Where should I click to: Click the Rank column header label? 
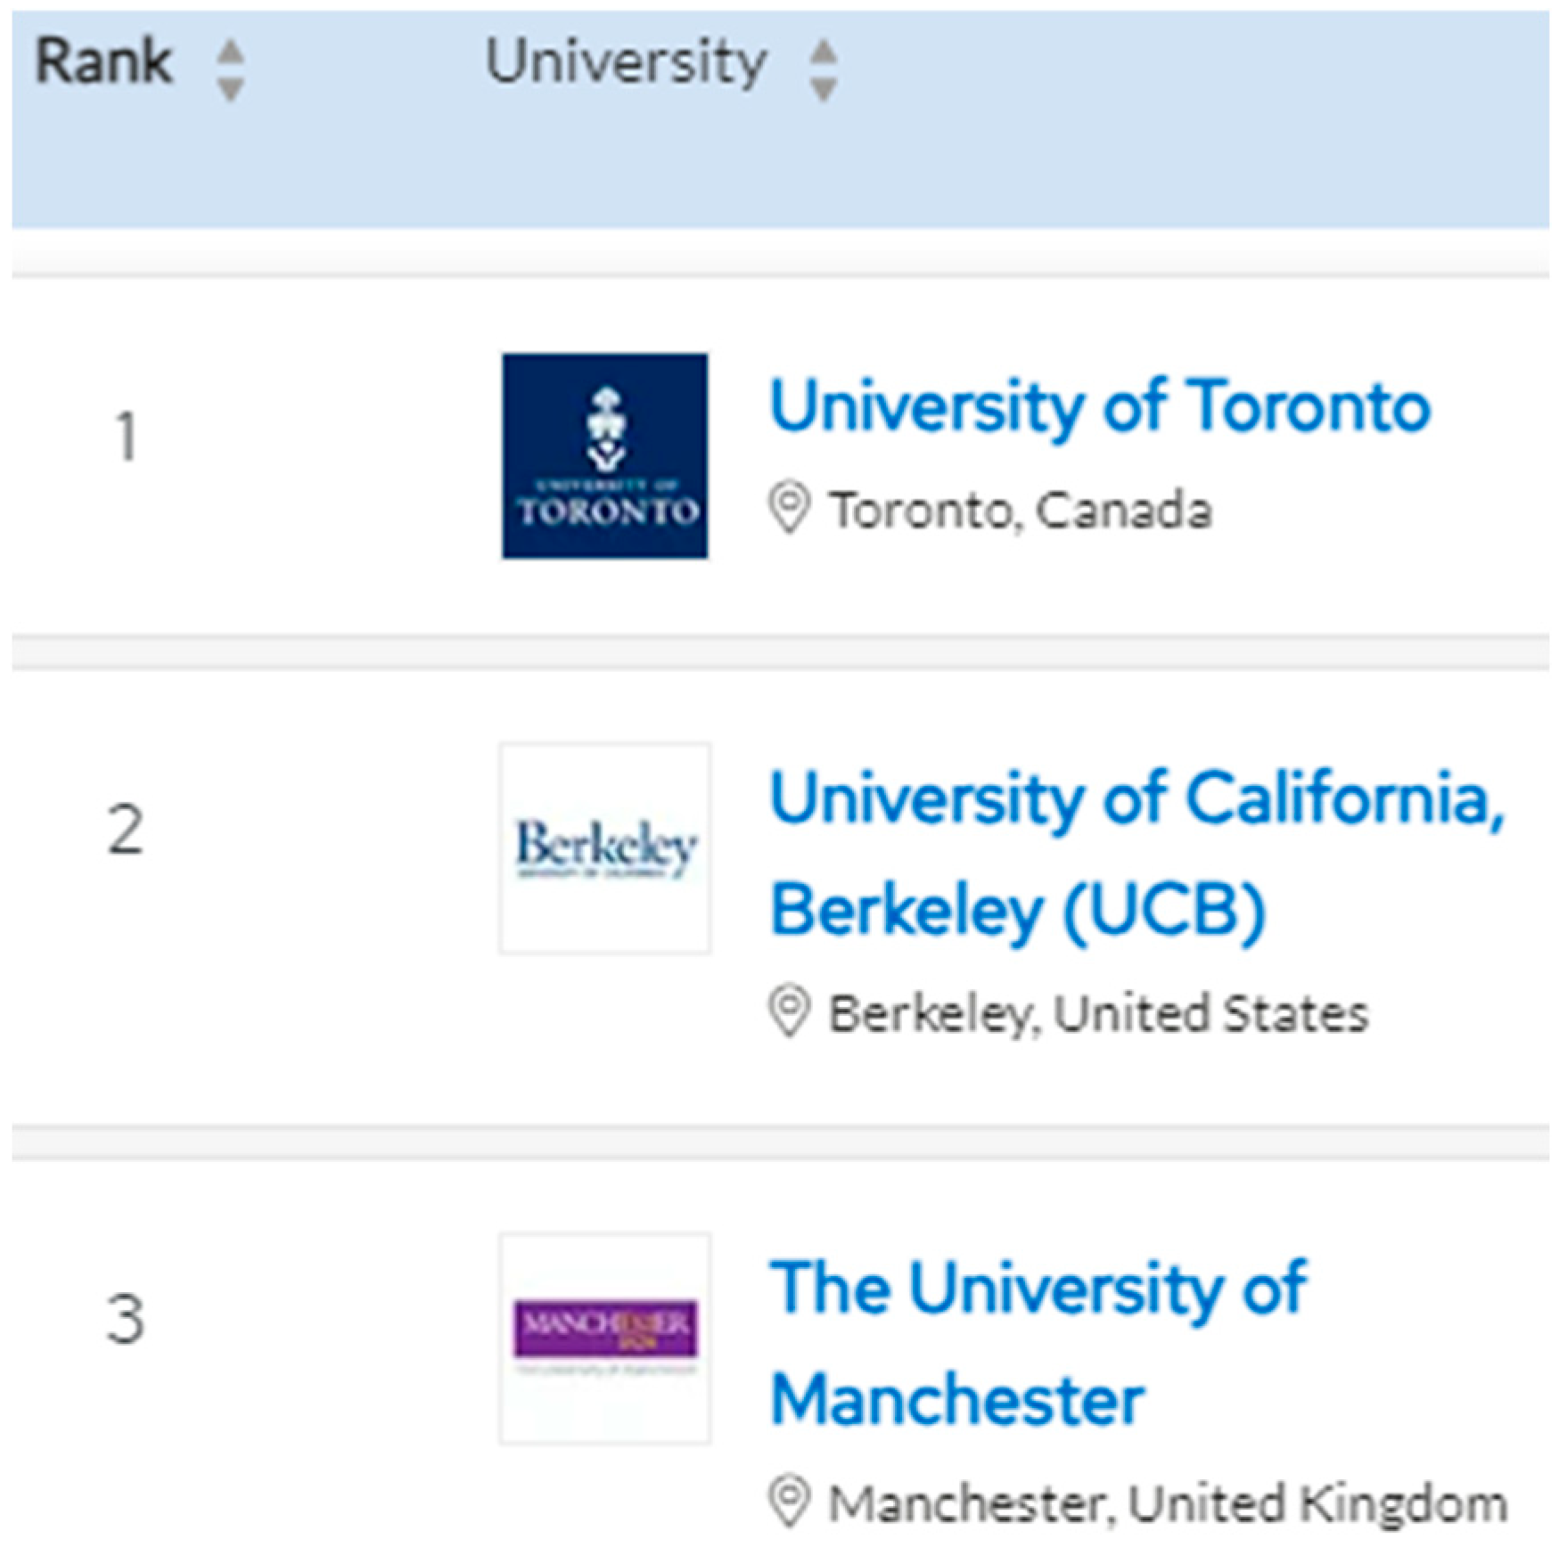[103, 62]
